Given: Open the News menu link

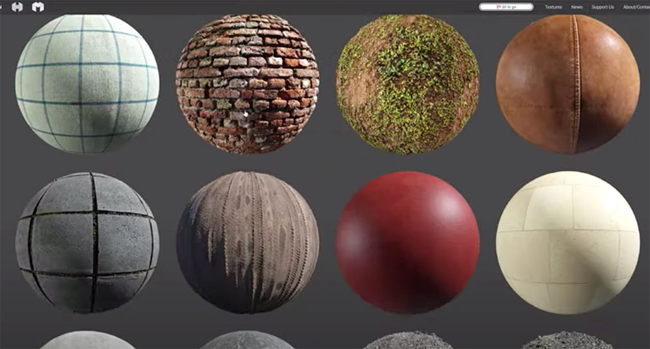Looking at the screenshot, I should [x=577, y=7].
